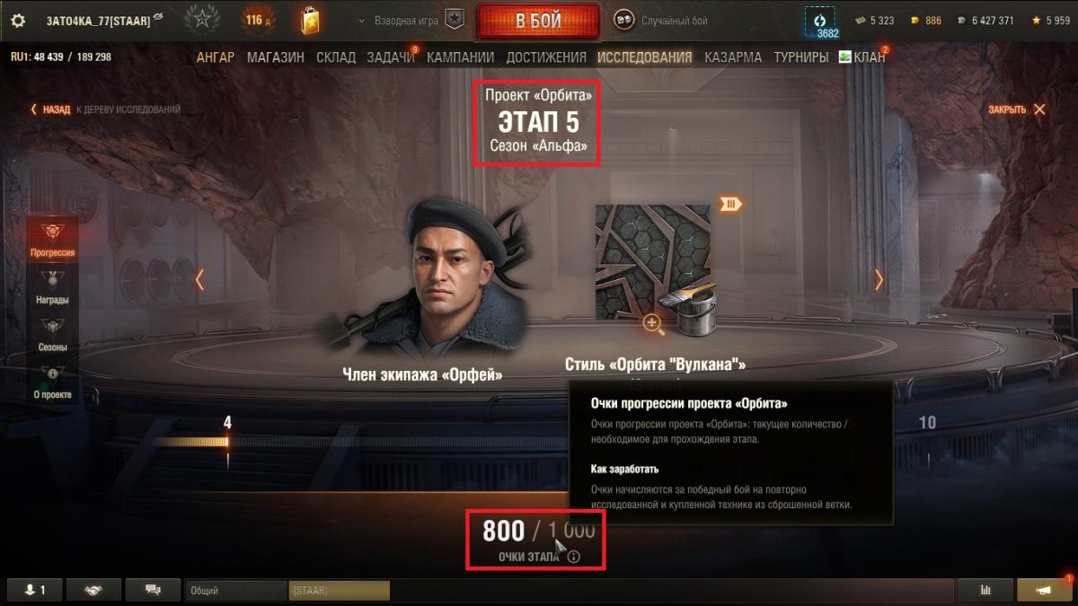Toggle anonymizer eye icon beside player name
This screenshot has width=1078, height=606.
[158, 18]
